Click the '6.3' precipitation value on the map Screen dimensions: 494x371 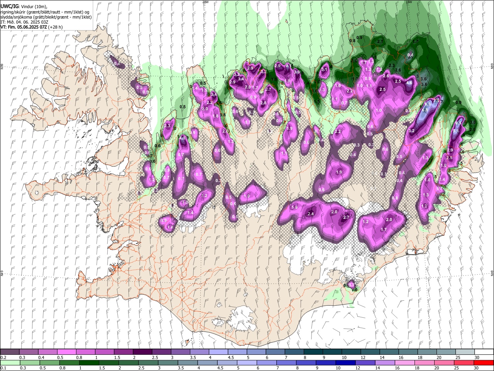pyautogui.click(x=428, y=104)
